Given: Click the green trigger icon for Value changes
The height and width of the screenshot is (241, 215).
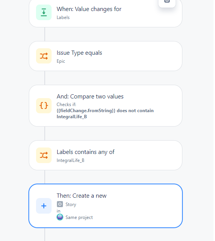Looking at the screenshot, I should 44,12.
